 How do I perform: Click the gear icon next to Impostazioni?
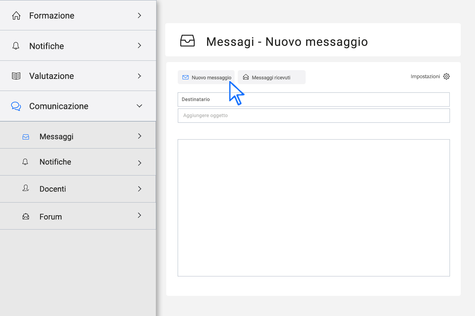click(x=446, y=76)
